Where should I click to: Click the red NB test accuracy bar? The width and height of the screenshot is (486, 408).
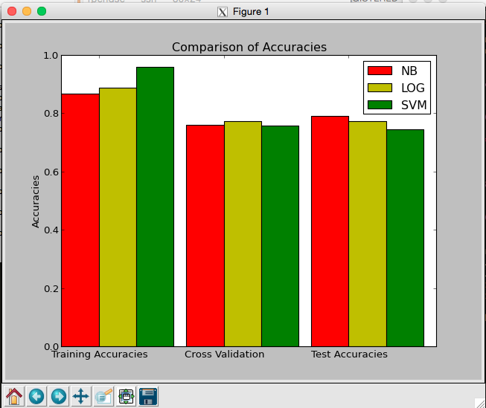330,232
